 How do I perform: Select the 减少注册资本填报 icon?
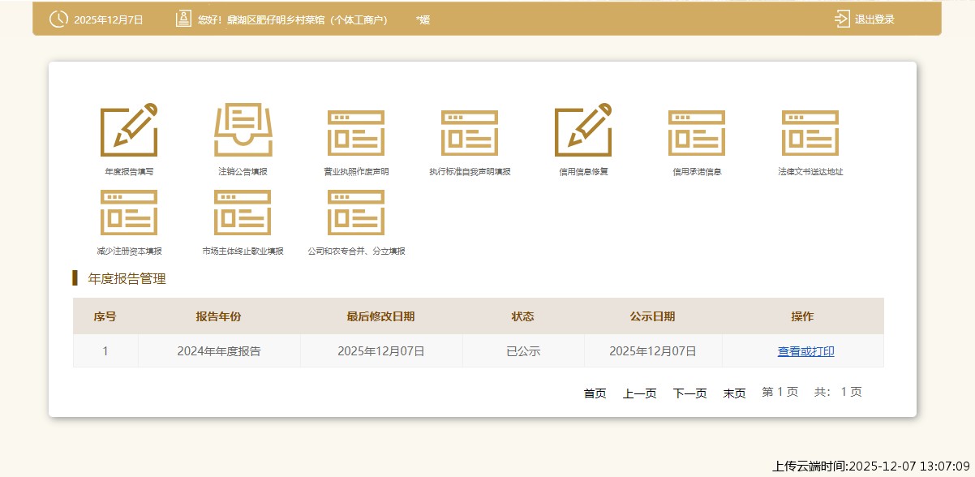[129, 212]
